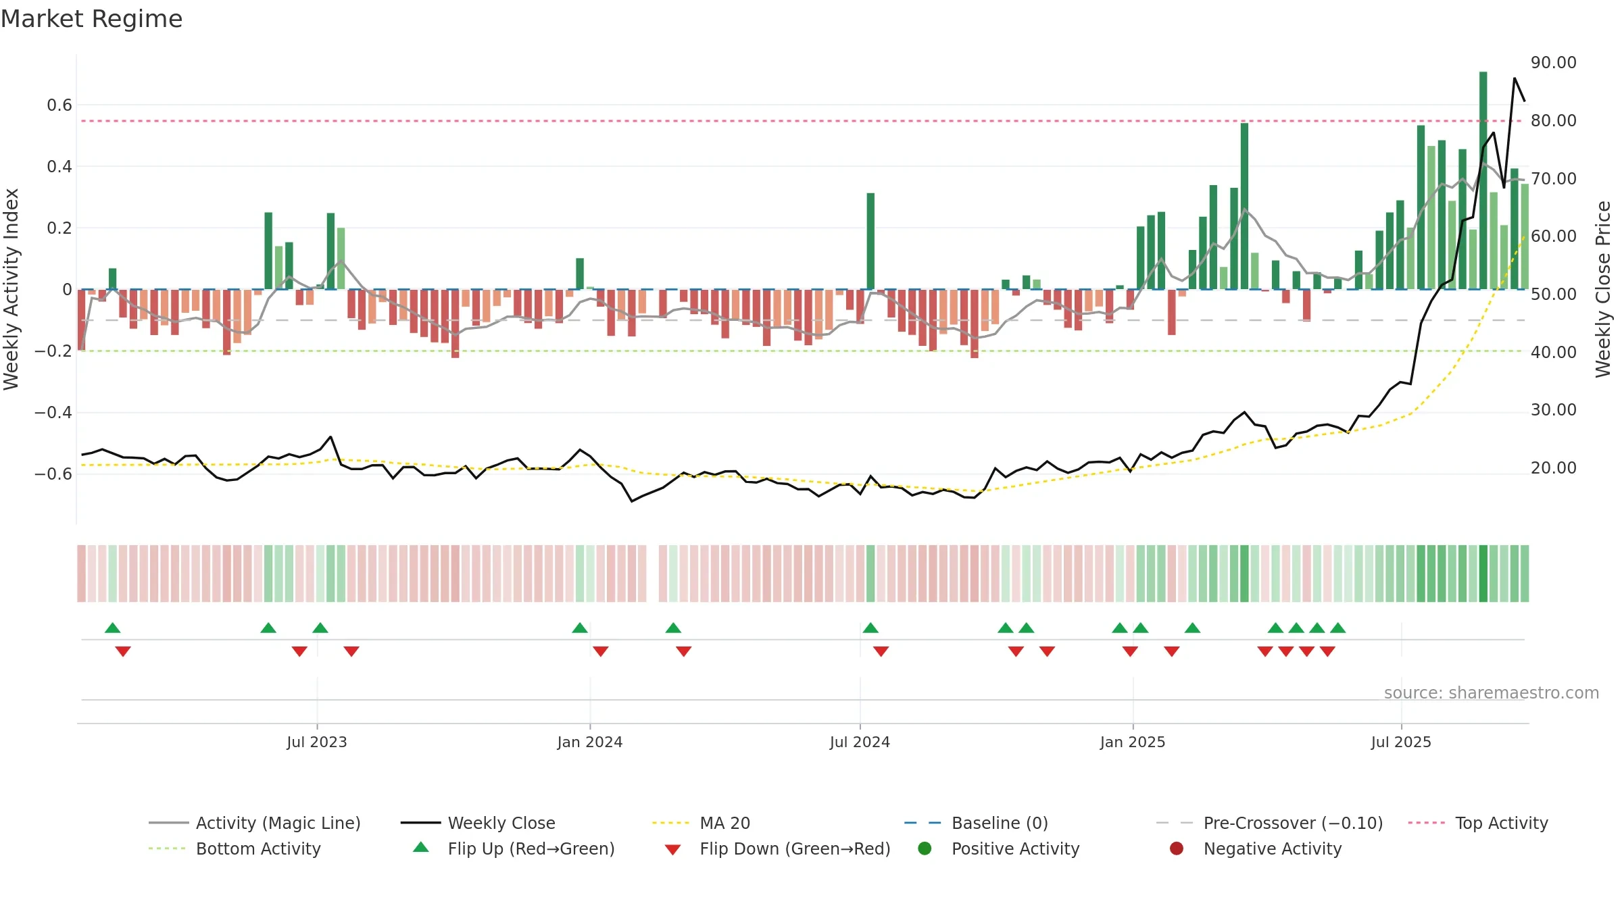Click the Jul 2025 axis label
Viewport: 1622px width, 912px height.
[1401, 742]
